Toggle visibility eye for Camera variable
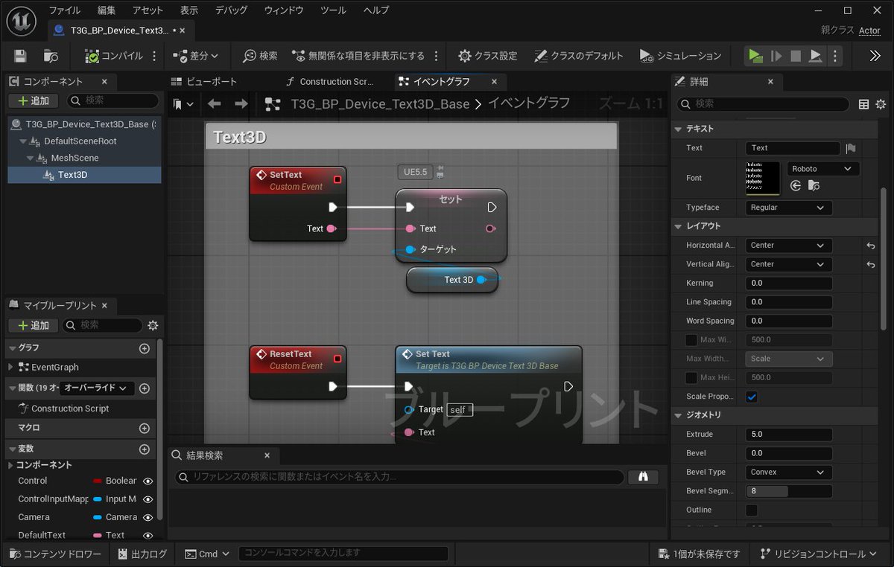 coord(148,517)
